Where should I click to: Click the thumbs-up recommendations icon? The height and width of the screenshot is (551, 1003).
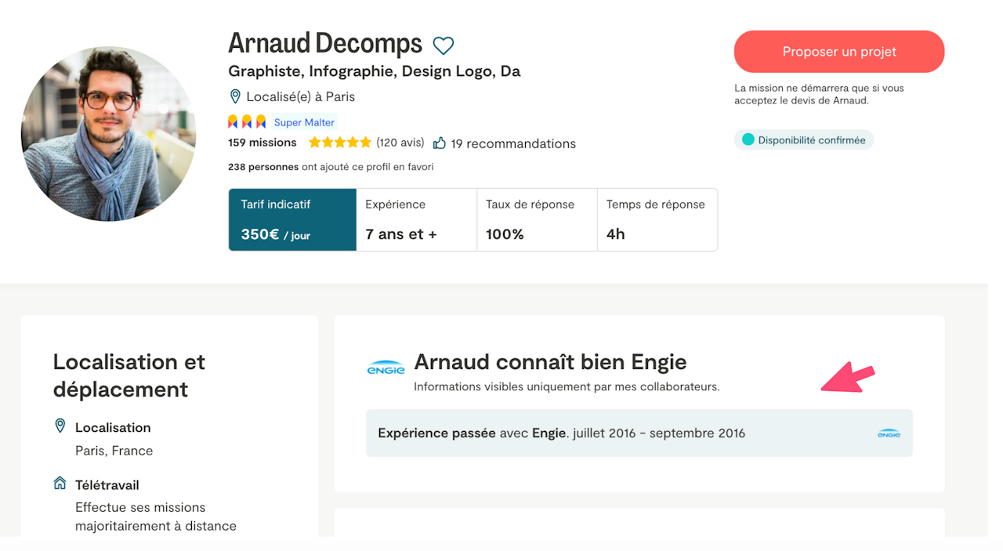click(x=440, y=143)
